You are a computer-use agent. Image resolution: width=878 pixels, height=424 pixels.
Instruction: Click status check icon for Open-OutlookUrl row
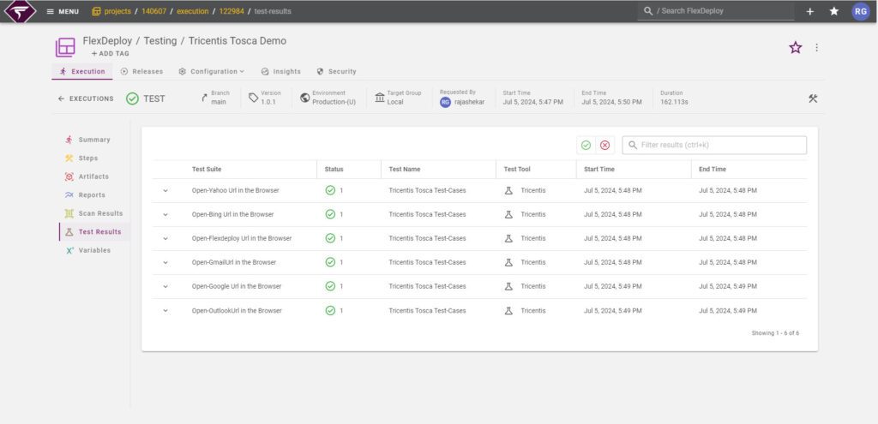(x=330, y=310)
